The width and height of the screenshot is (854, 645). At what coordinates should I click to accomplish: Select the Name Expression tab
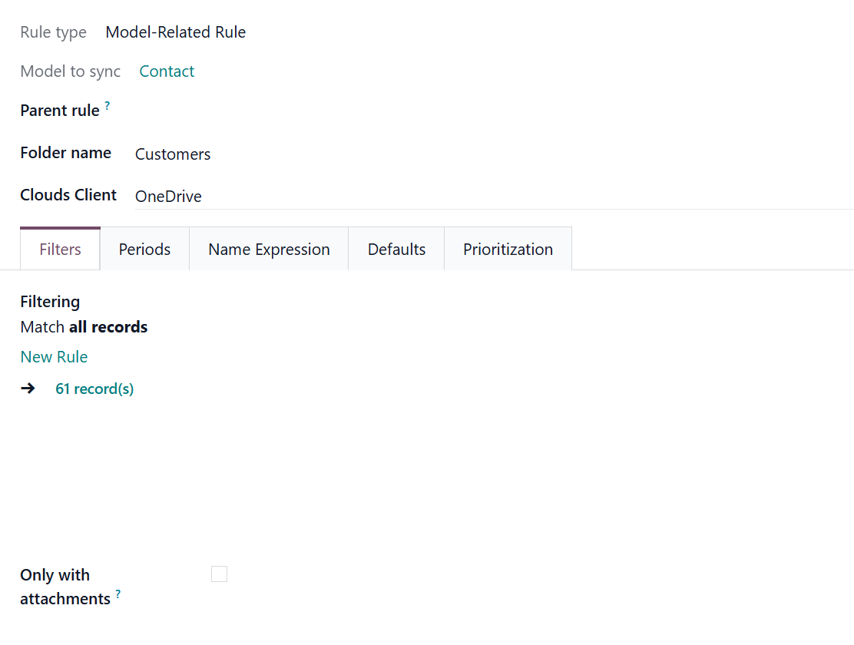click(x=269, y=250)
